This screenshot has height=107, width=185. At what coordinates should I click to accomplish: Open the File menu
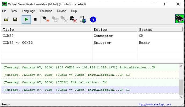[4, 11]
